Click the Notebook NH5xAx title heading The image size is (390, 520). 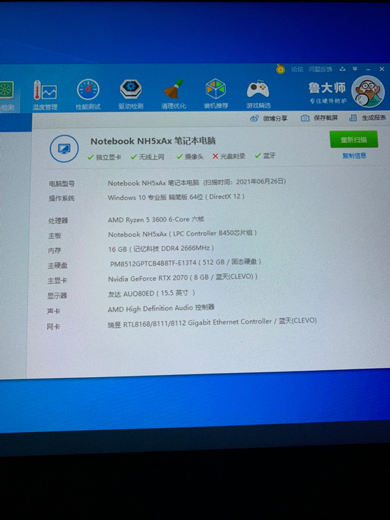tap(153, 141)
